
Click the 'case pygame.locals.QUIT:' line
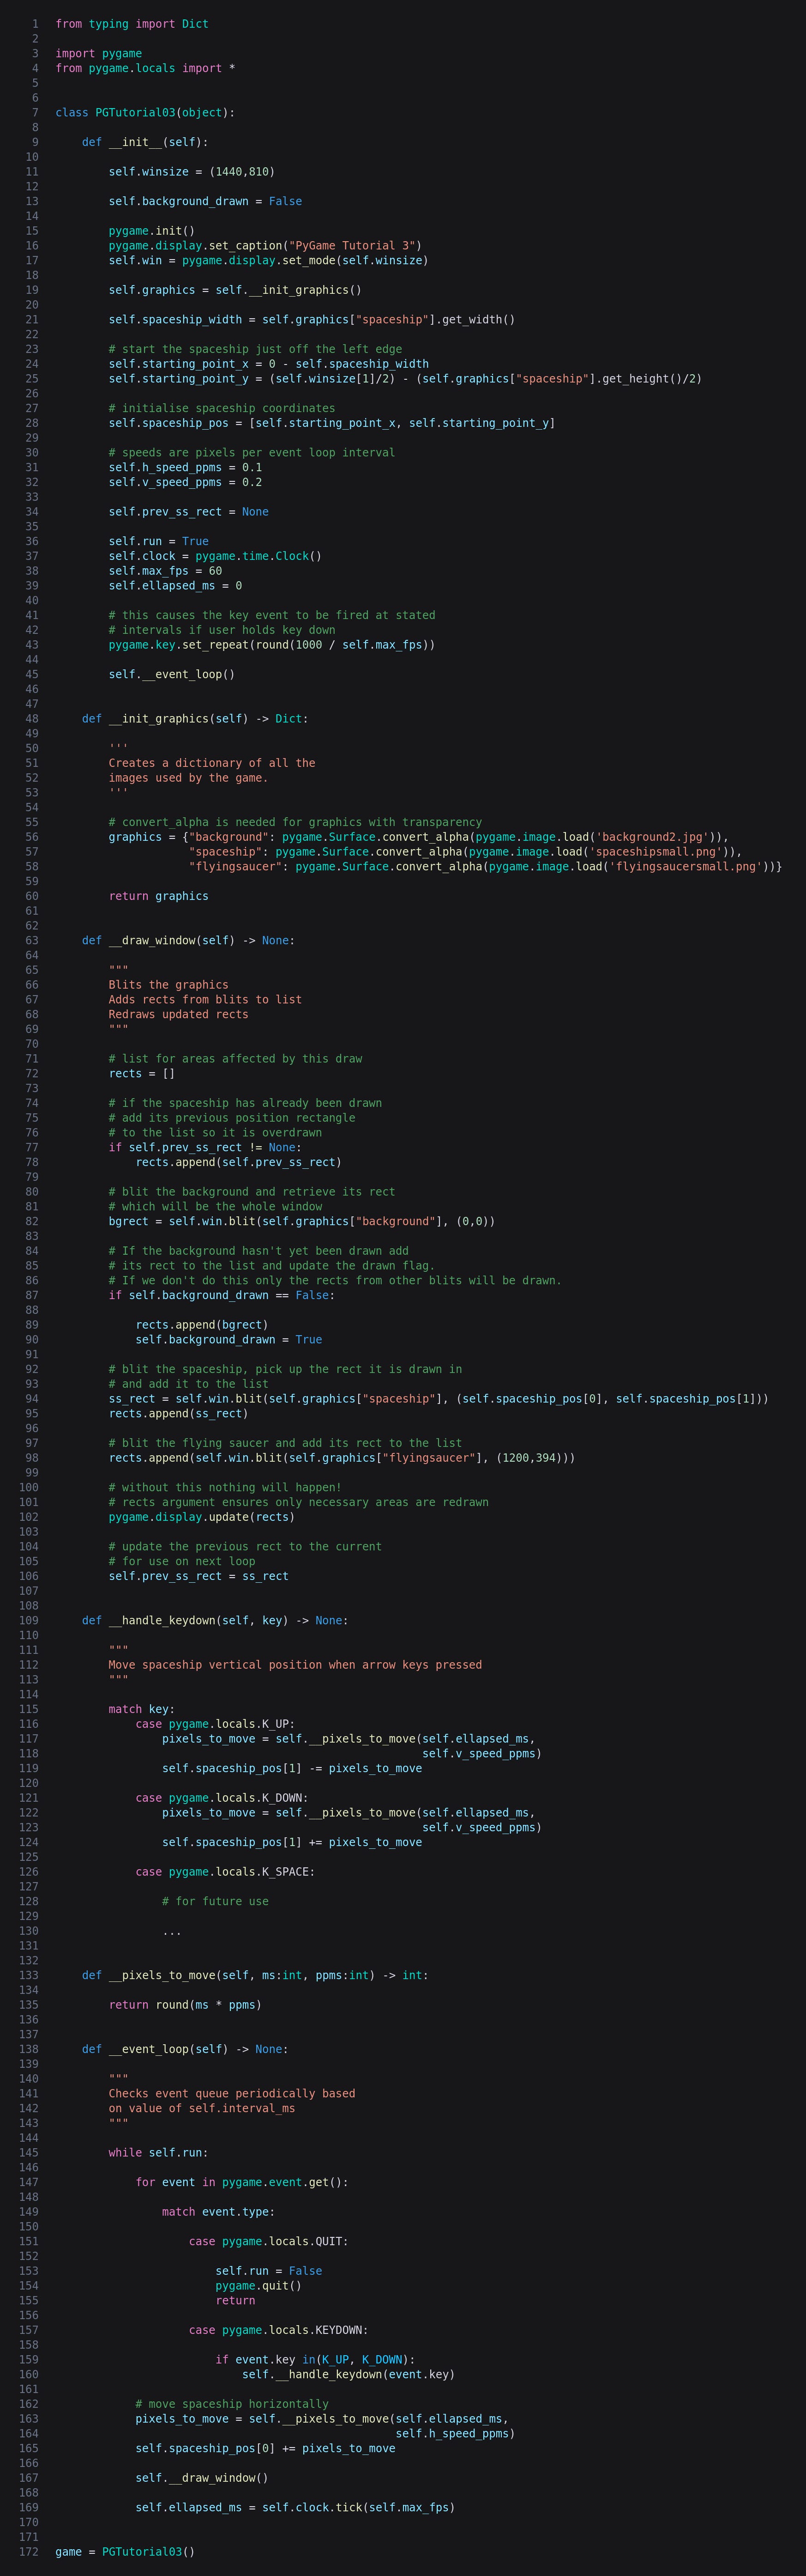click(269, 2242)
